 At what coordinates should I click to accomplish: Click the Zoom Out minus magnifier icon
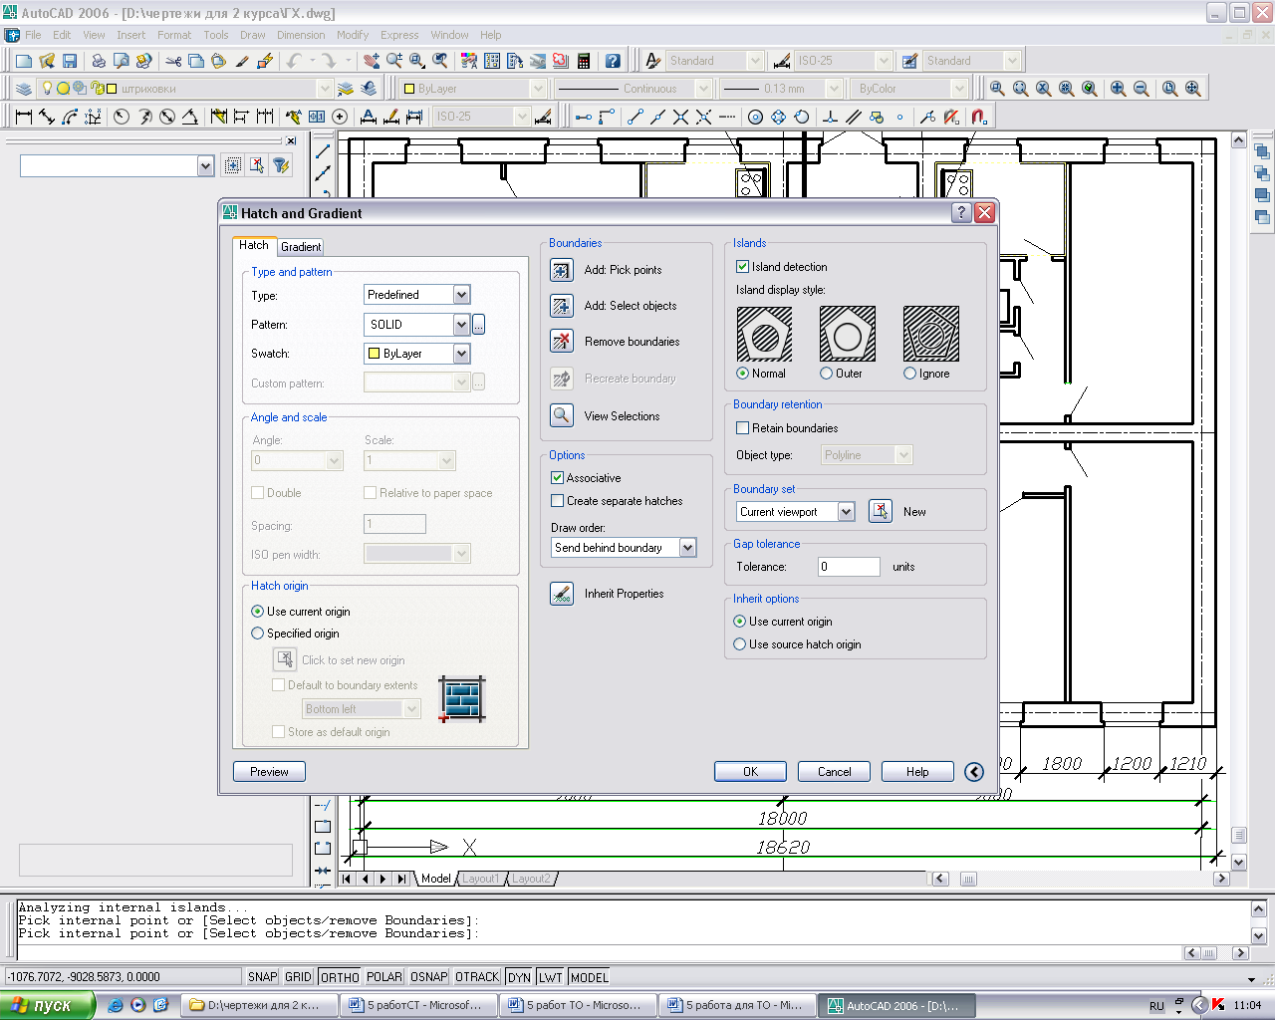point(1142,89)
